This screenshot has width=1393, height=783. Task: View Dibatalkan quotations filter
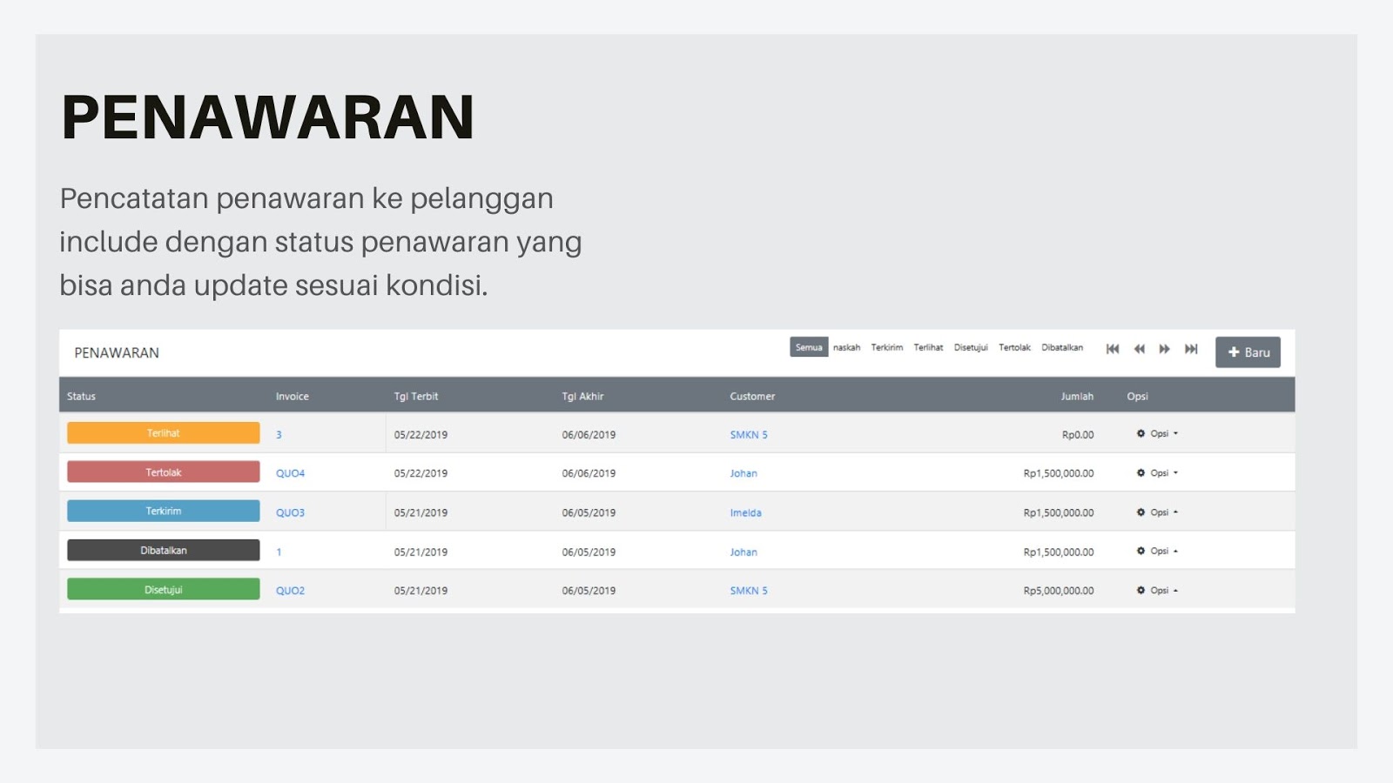click(1062, 347)
